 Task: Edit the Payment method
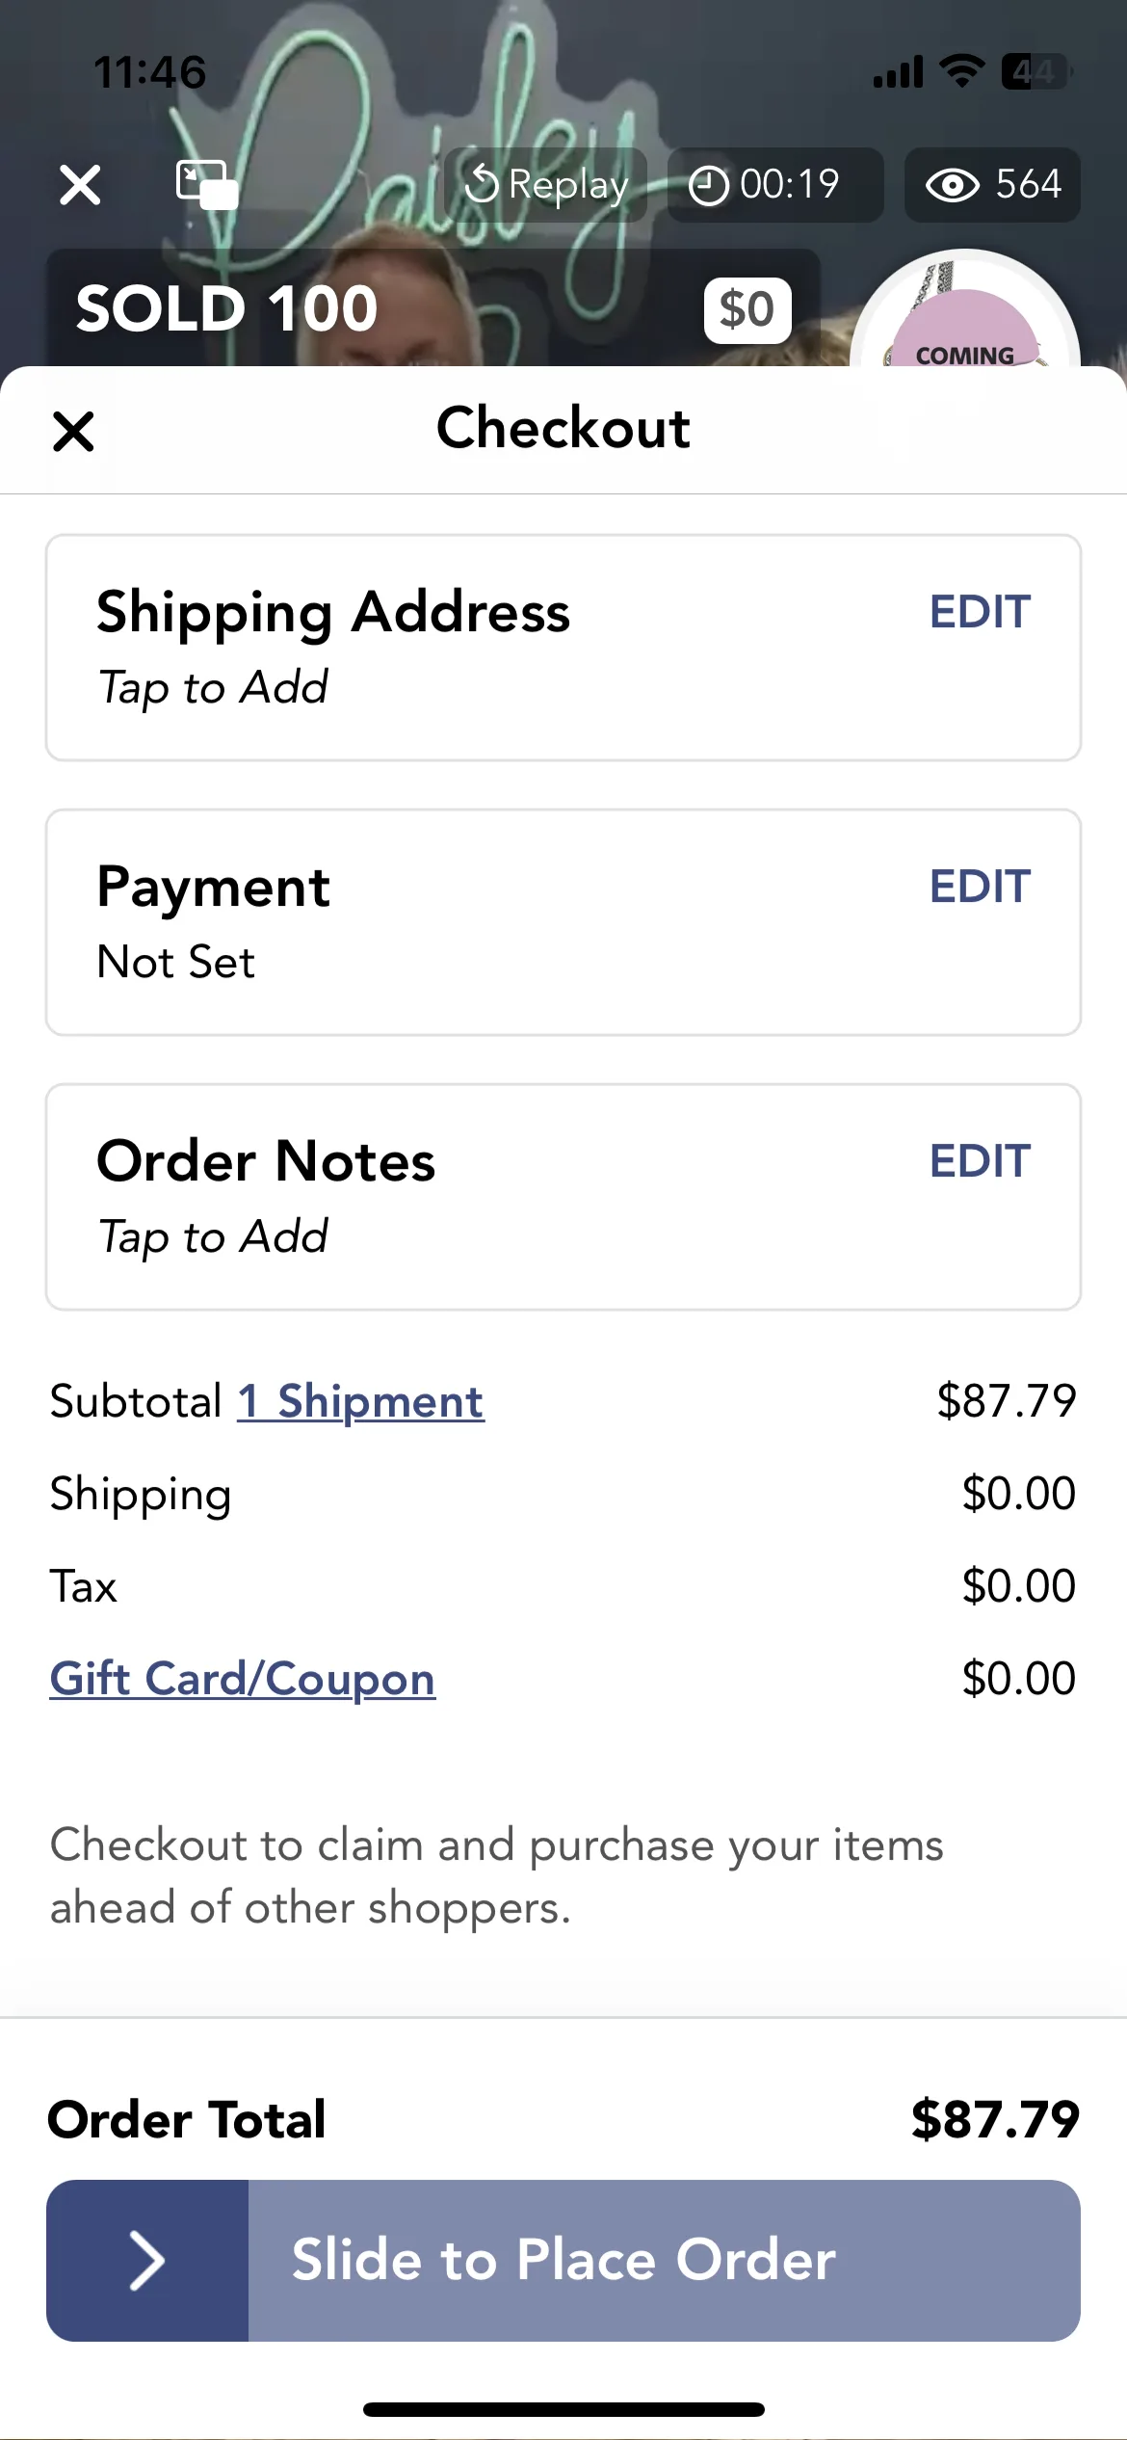980,886
